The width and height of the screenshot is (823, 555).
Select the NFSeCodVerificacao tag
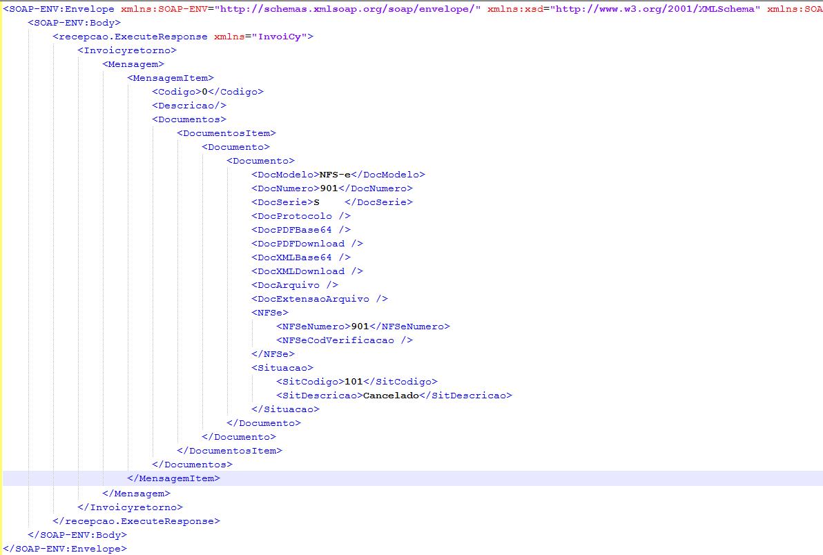[x=344, y=340]
